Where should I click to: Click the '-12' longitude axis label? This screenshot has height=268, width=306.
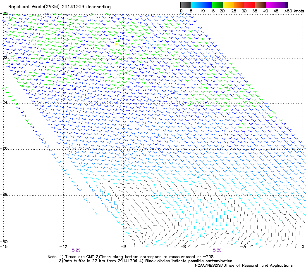pos(63,247)
